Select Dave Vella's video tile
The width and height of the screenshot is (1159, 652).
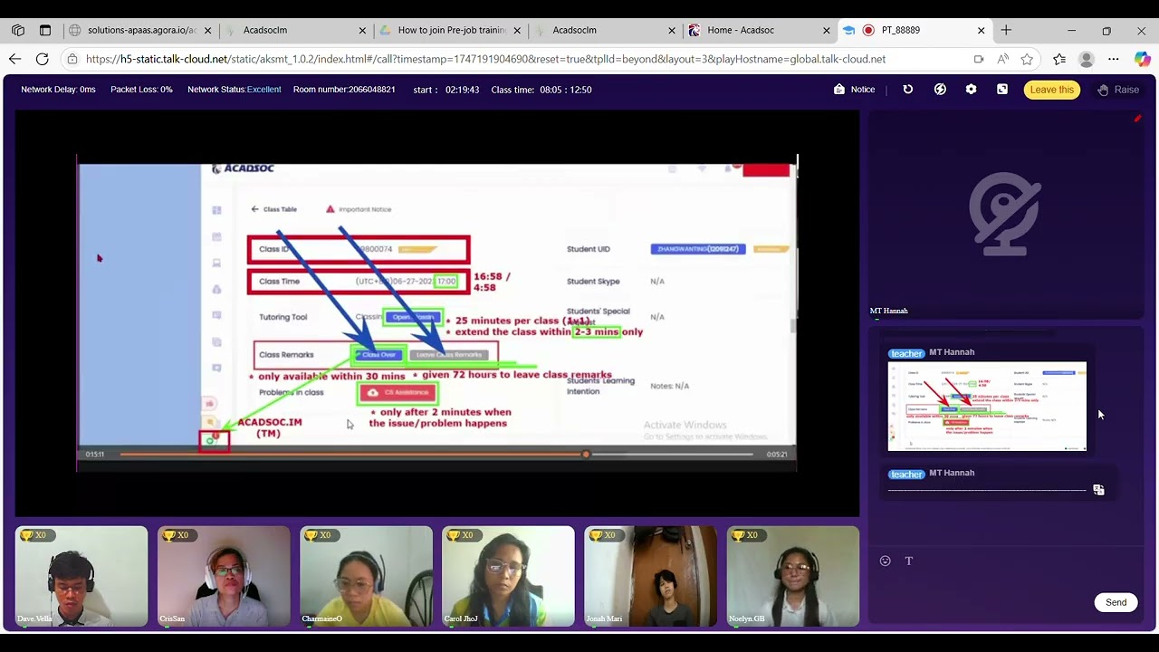click(81, 576)
